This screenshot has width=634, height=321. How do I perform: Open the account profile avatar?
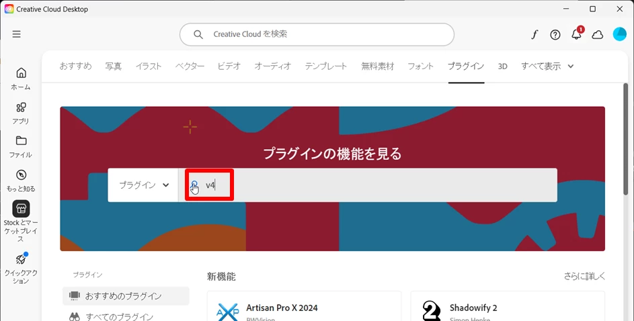[x=619, y=34]
